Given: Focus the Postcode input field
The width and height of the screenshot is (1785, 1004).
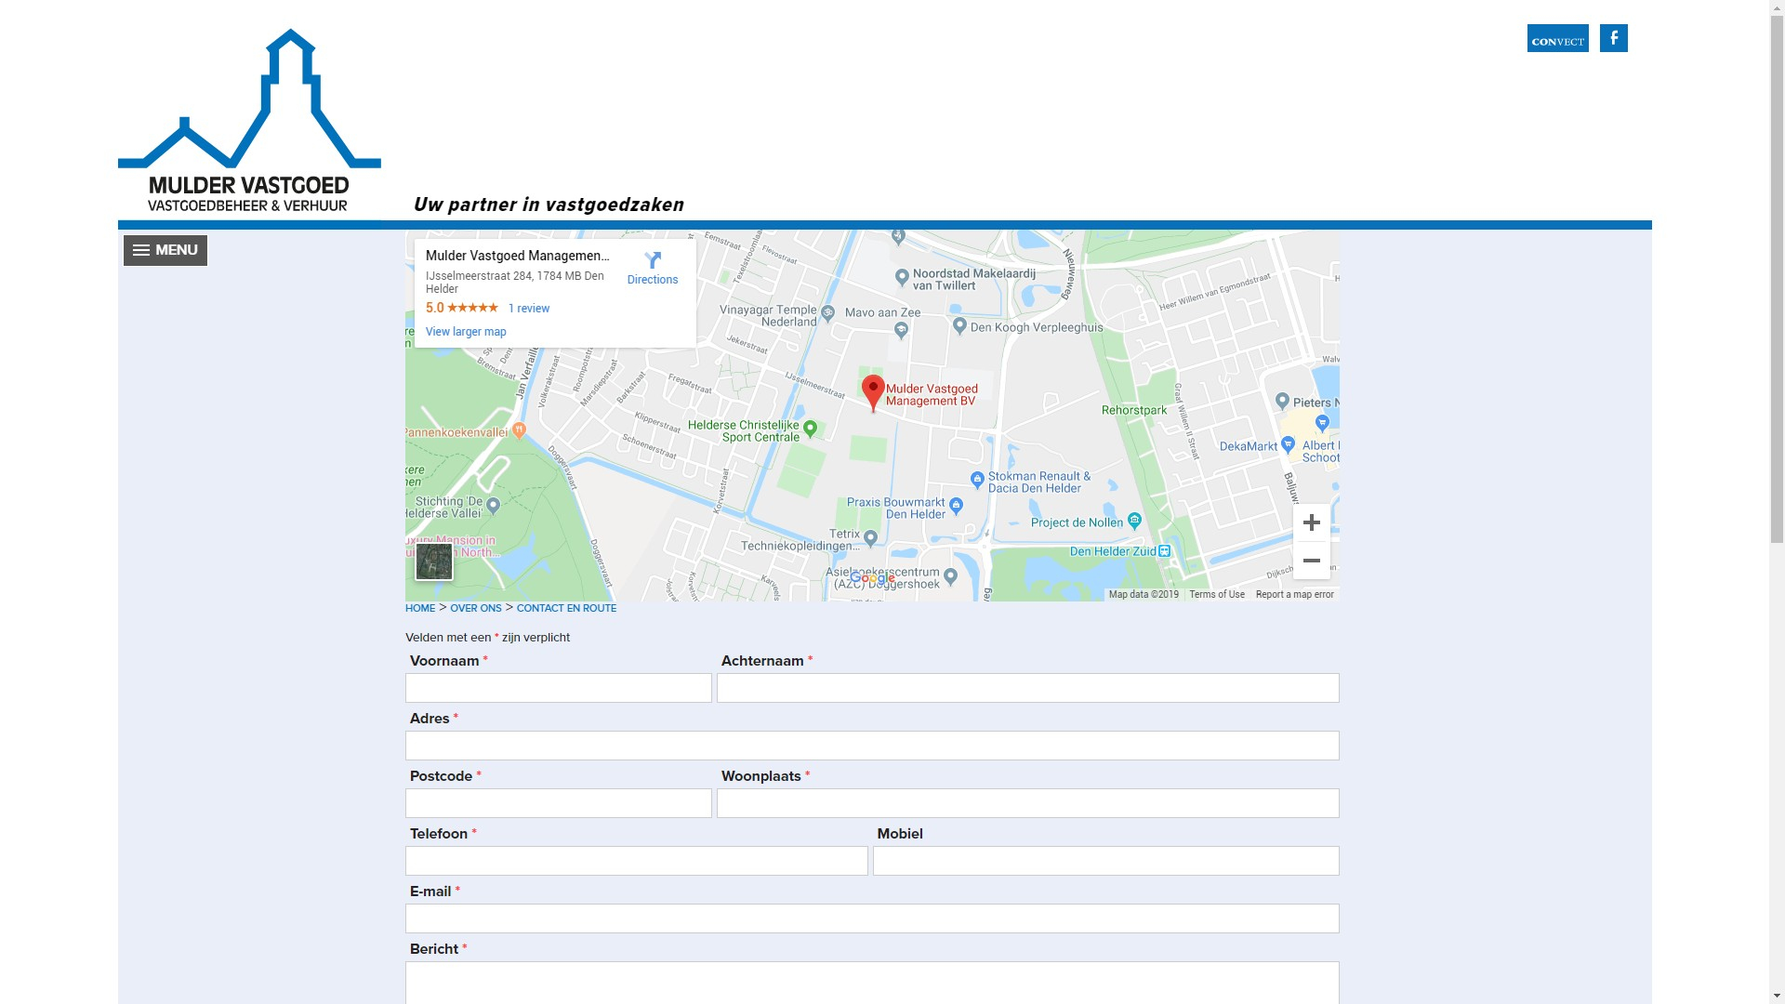Looking at the screenshot, I should pyautogui.click(x=559, y=803).
